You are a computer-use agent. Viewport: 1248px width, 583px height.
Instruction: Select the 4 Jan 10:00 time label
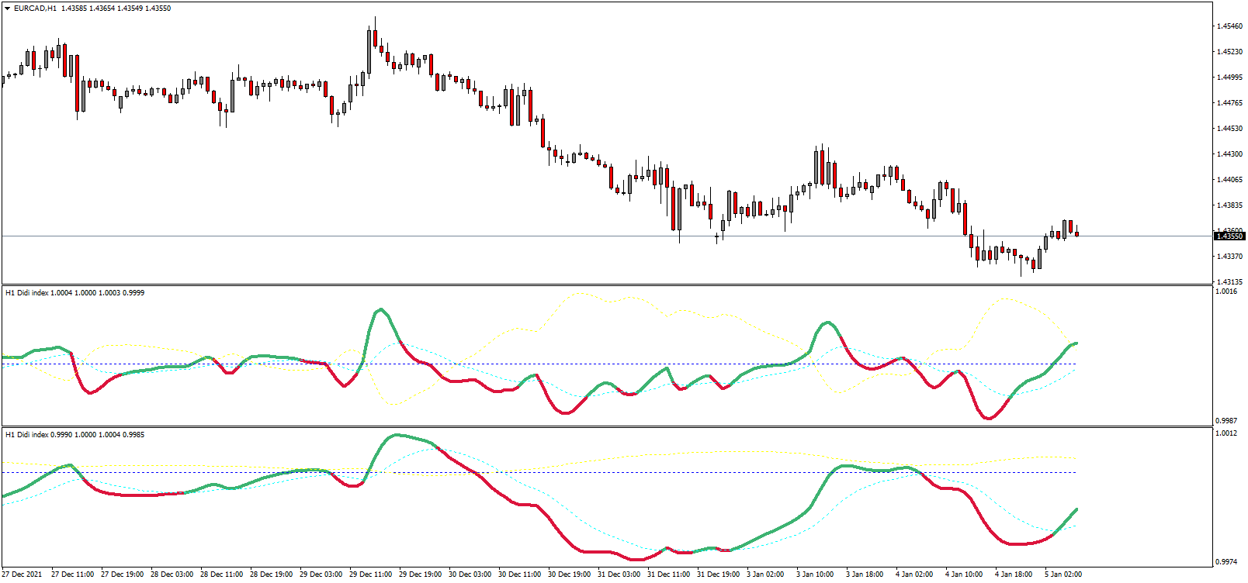pos(964,574)
